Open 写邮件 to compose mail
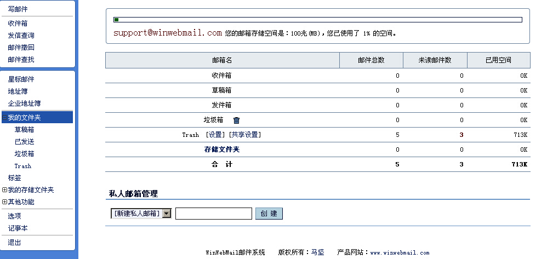The width and height of the screenshot is (547, 259). coord(18,9)
